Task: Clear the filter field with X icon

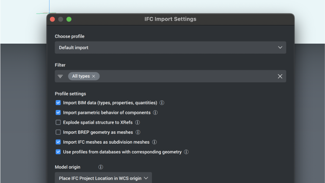Action: (280, 76)
